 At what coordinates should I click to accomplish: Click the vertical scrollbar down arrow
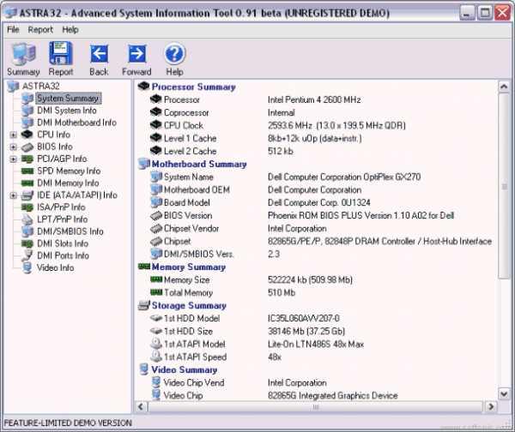(x=504, y=393)
